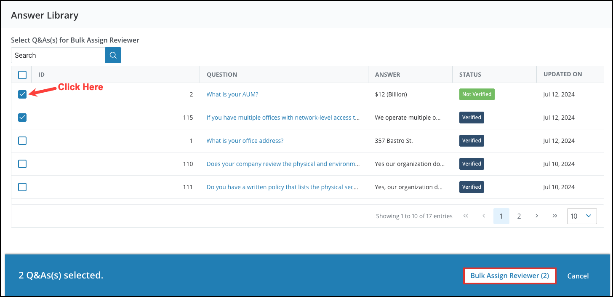The height and width of the screenshot is (297, 613).
Task: Select checkbox for question ID 111
Action: [22, 187]
